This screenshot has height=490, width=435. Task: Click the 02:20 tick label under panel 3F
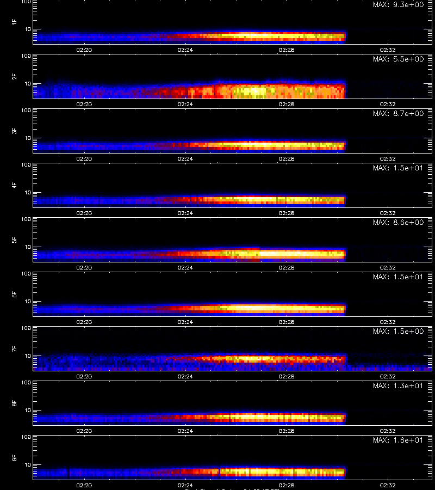[84, 158]
